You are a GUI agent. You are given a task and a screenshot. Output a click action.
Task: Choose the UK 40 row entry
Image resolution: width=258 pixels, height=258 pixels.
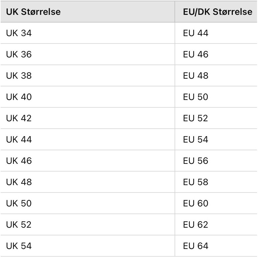click(88, 97)
